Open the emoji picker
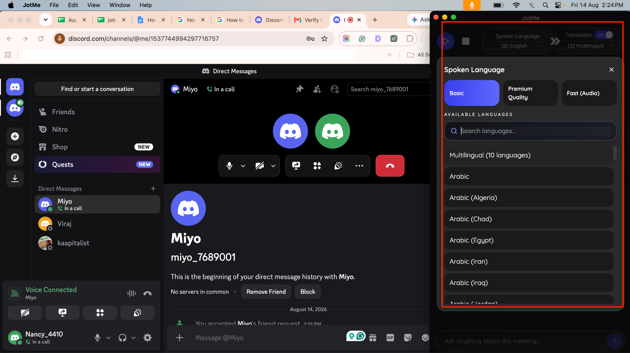Screen dimensions: 630x353 coord(425,338)
